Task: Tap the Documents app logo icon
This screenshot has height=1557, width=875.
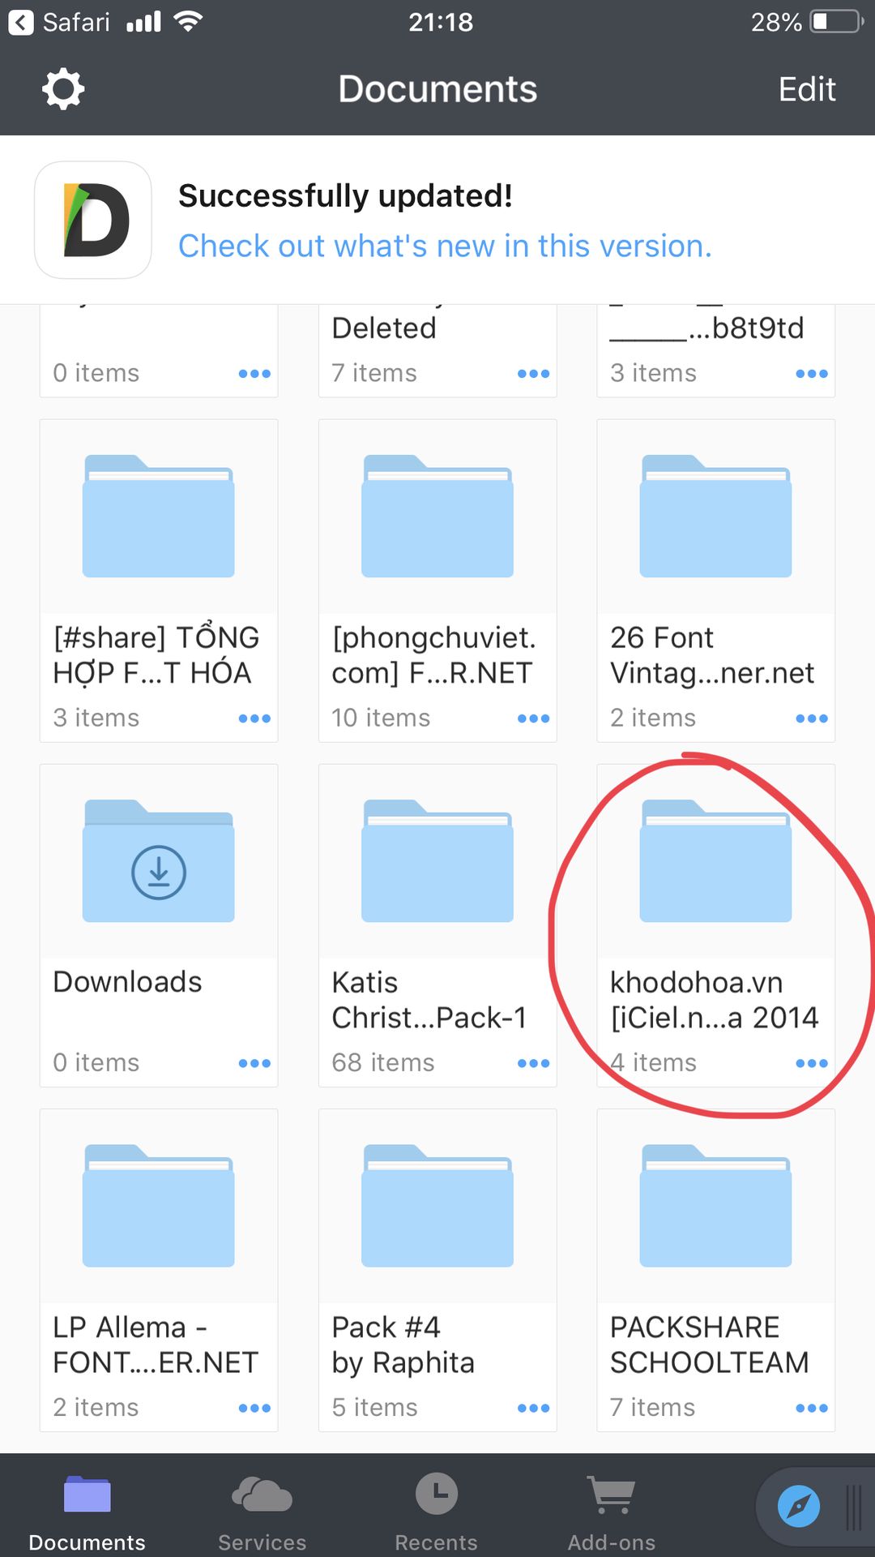Action: pos(93,221)
